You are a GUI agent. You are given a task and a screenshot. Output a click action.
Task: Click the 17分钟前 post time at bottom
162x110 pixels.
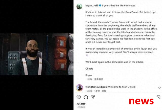pos(81,107)
